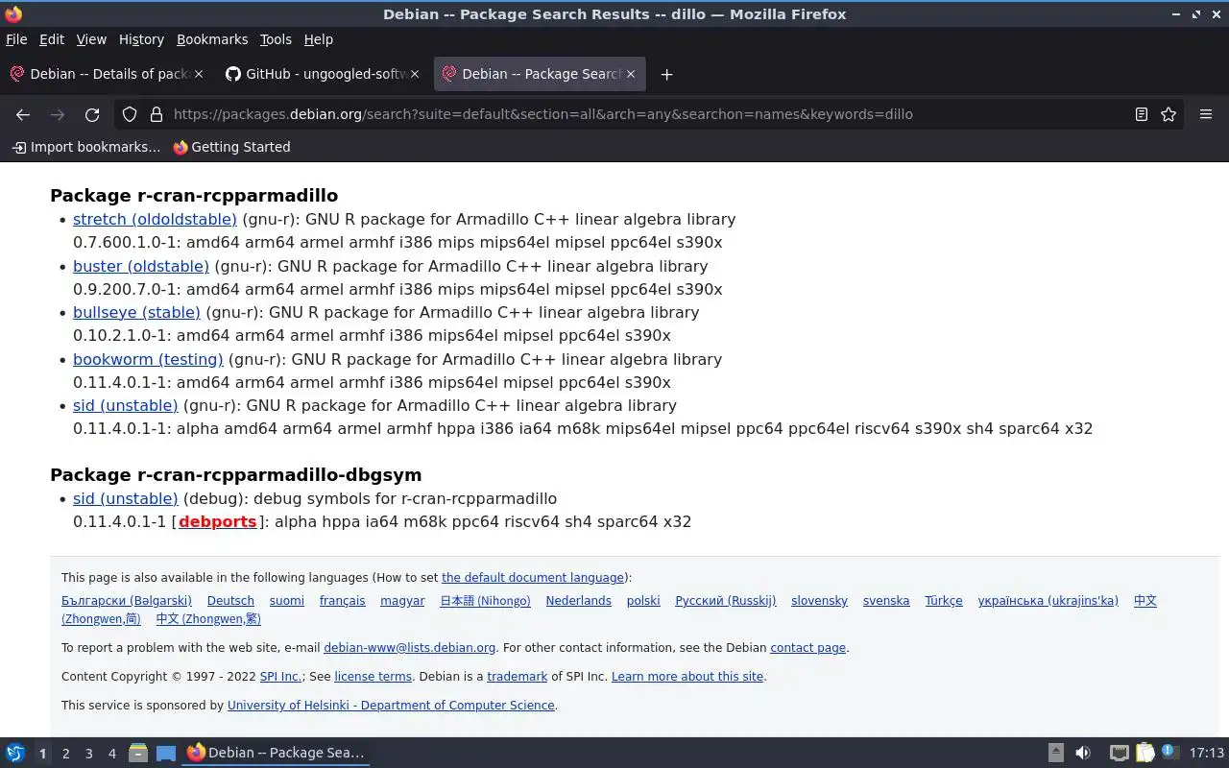Open the LXQt start menu icon

[x=15, y=753]
